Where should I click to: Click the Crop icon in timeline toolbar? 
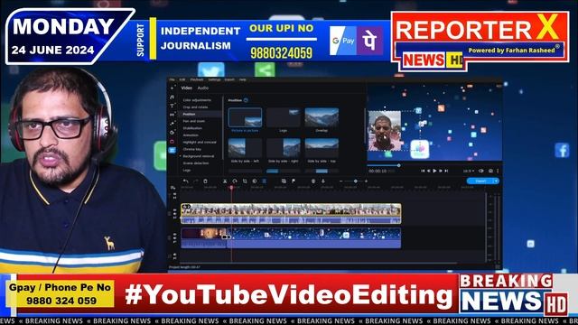(x=245, y=181)
